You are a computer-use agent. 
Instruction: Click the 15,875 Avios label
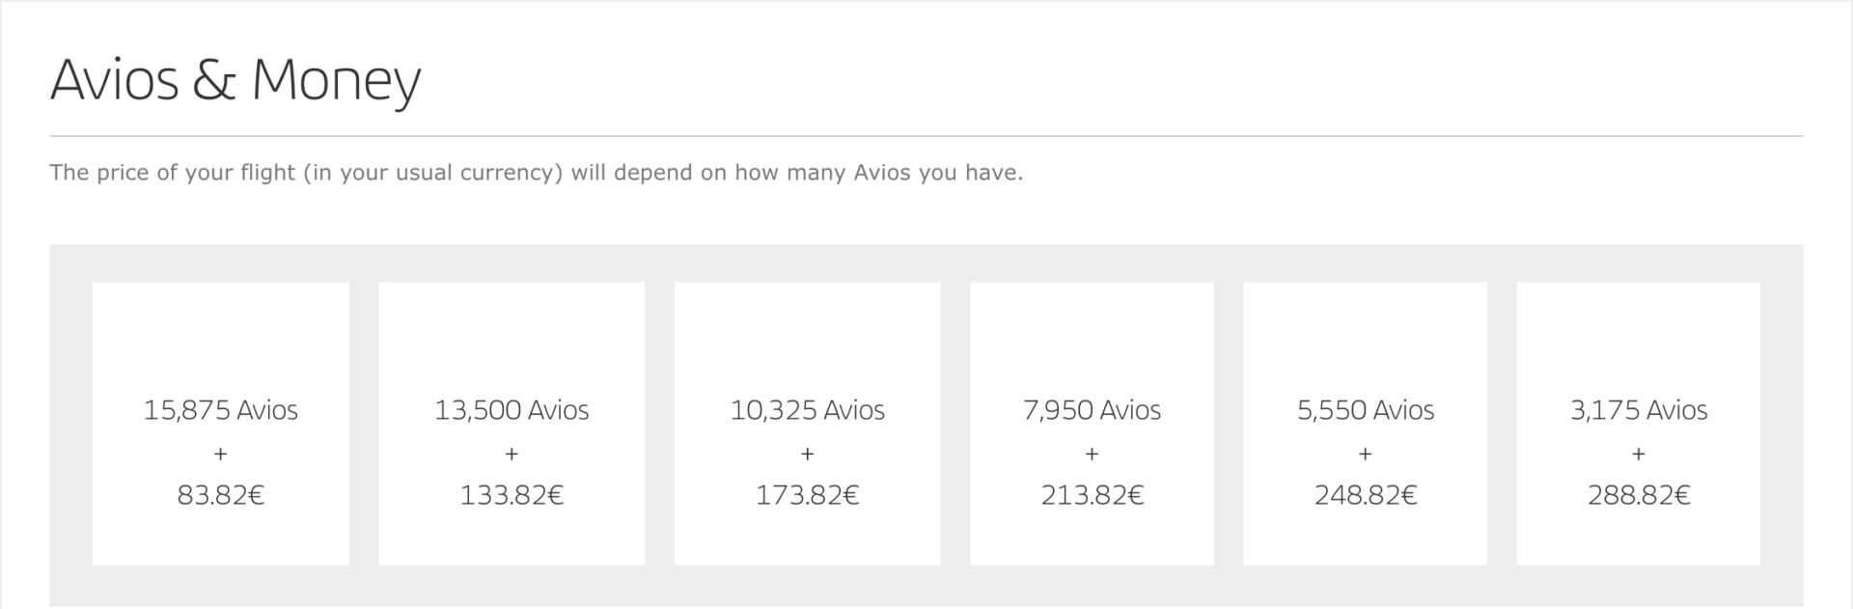(220, 410)
